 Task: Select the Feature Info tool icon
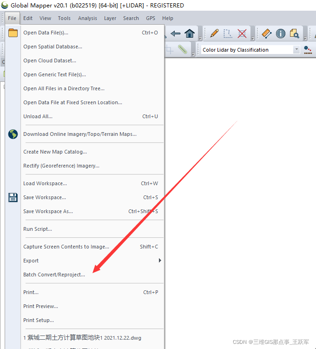point(280,34)
